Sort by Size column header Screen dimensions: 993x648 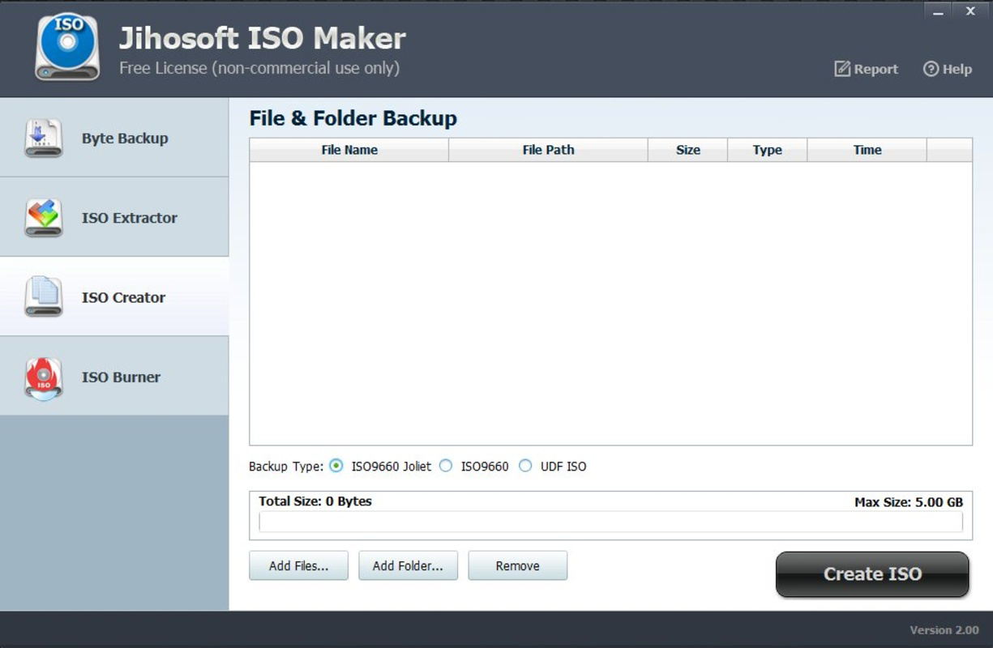(x=687, y=150)
